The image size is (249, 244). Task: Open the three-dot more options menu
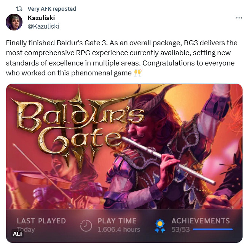239,18
